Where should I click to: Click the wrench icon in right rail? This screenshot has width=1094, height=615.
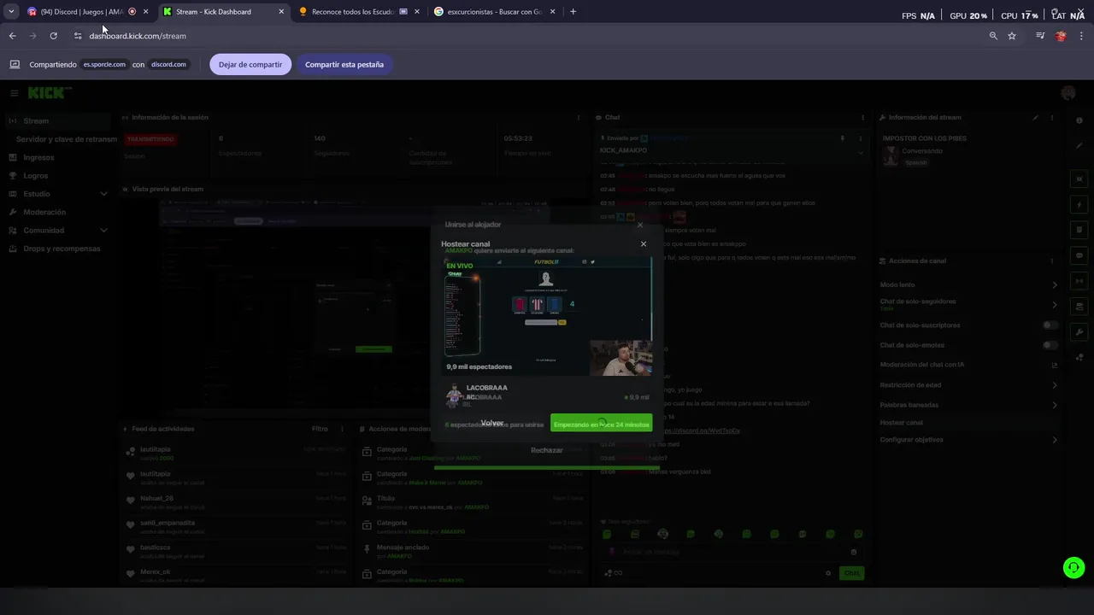(x=1079, y=332)
